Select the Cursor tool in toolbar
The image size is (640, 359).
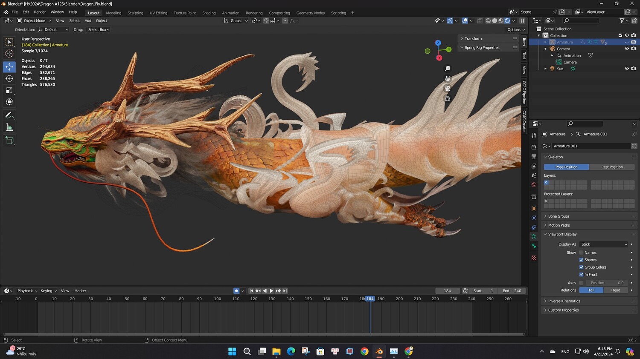(x=9, y=54)
